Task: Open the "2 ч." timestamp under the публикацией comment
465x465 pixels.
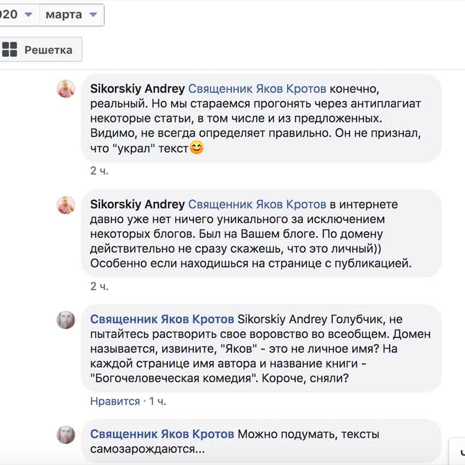Action: coord(100,287)
